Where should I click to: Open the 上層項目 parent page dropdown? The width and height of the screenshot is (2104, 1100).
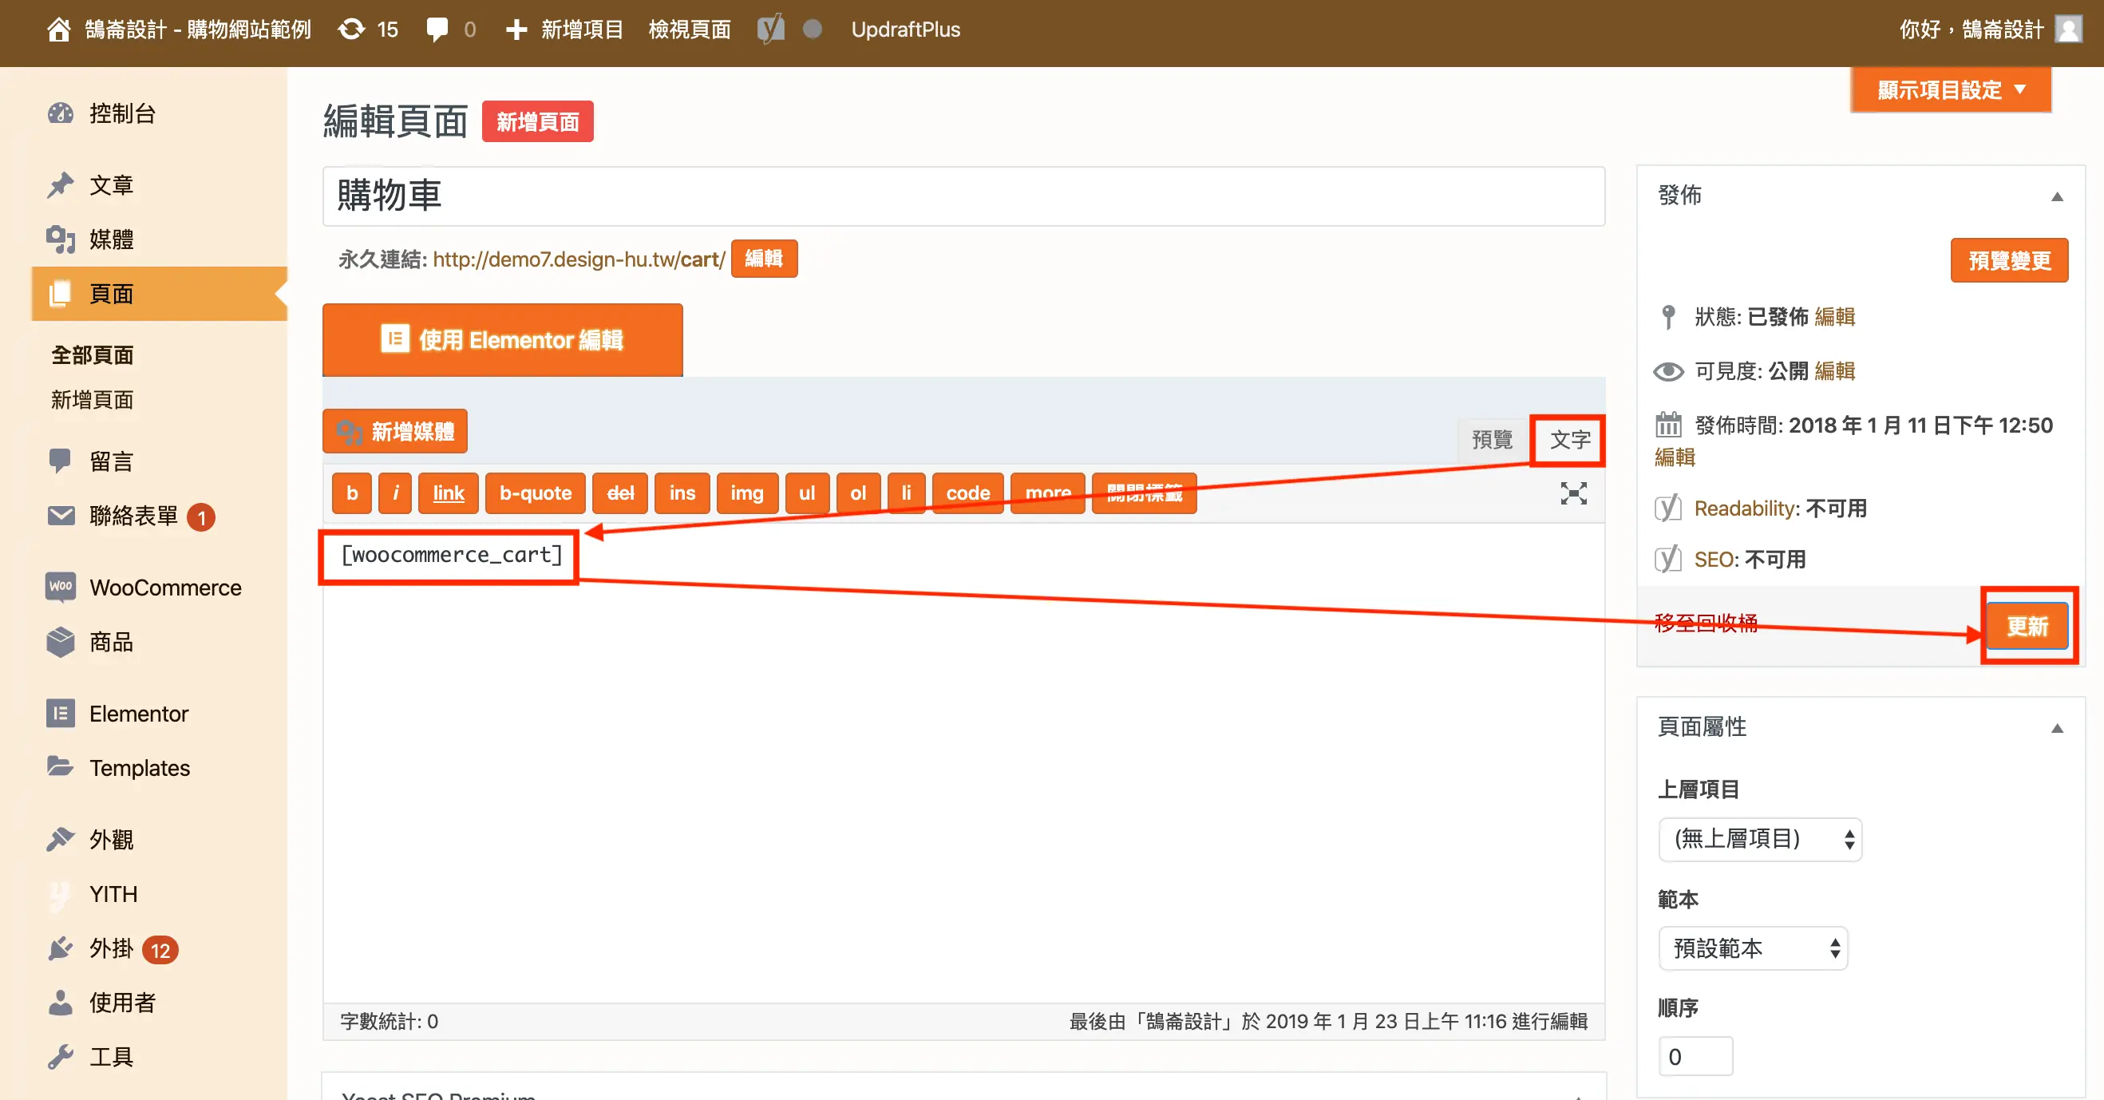1760,839
